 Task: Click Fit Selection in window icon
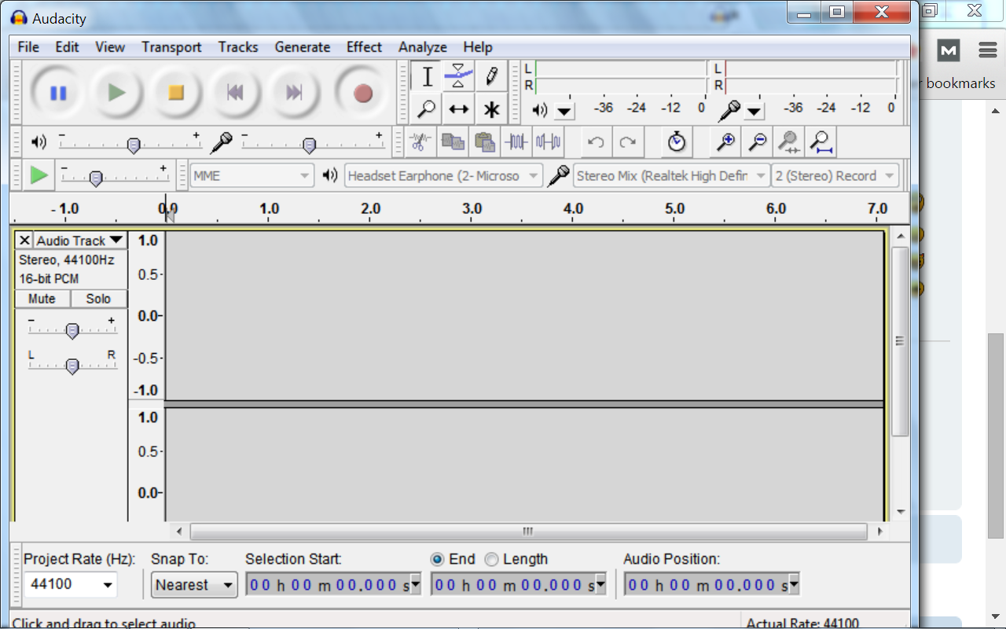(789, 142)
